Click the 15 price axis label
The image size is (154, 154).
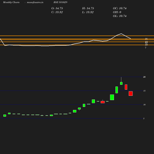coord(144,91)
